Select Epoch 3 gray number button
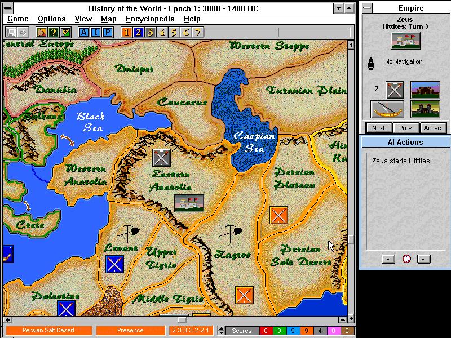Viewport: 451px width, 338px height. 151,32
